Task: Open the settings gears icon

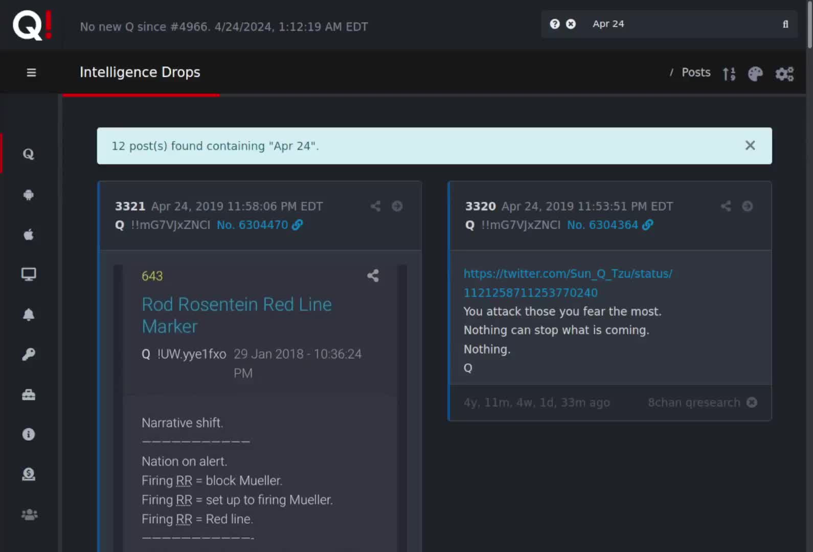Action: coord(784,74)
